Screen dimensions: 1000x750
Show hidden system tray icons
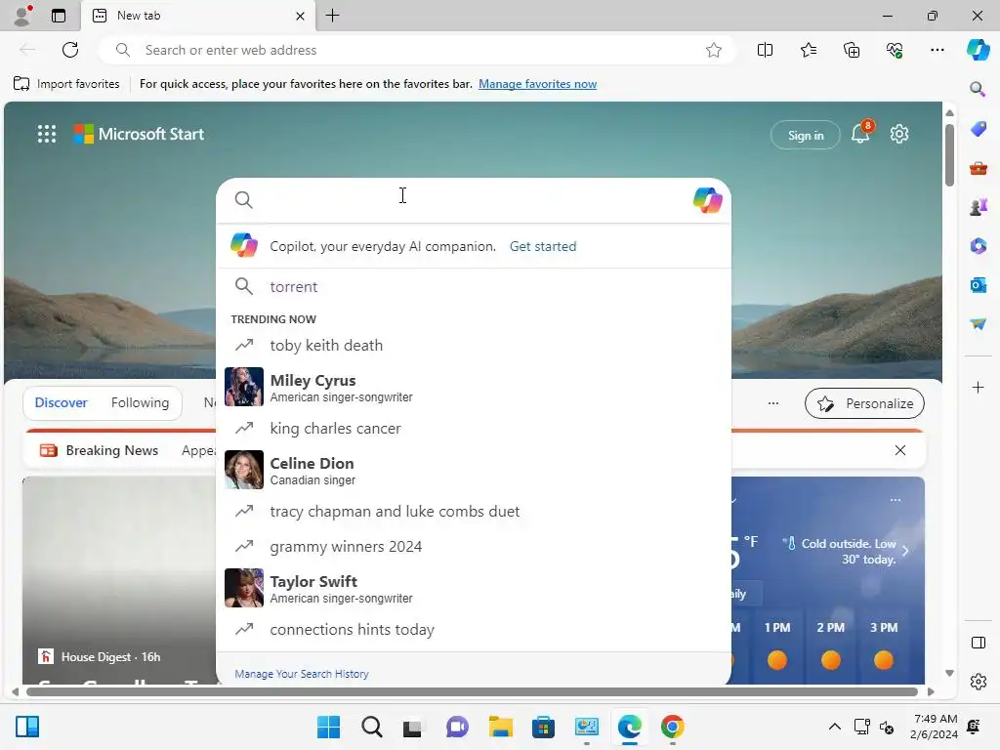[834, 727]
